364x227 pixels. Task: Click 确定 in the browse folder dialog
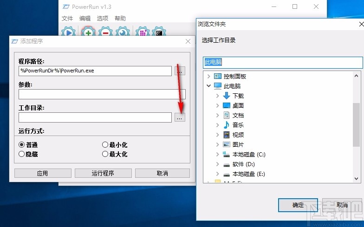(x=298, y=205)
